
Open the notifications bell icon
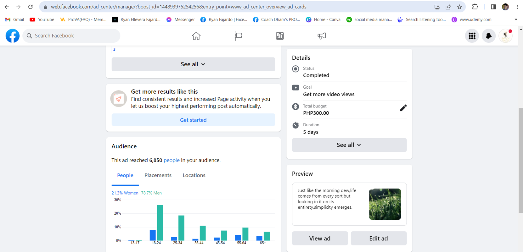[x=488, y=36]
